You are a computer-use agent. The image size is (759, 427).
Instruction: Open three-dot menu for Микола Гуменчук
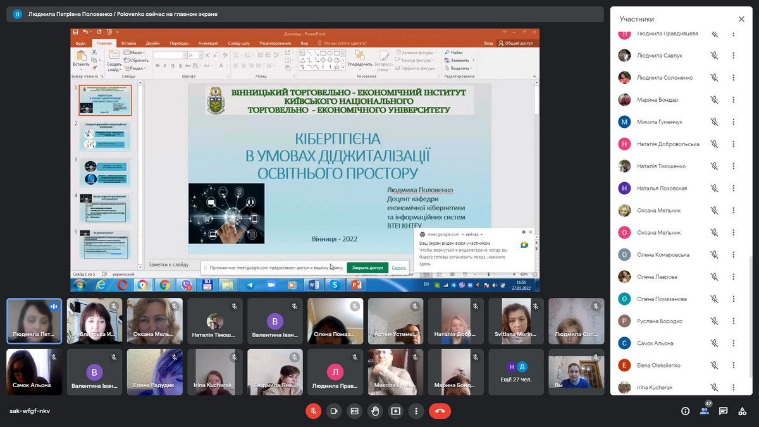pyautogui.click(x=734, y=122)
